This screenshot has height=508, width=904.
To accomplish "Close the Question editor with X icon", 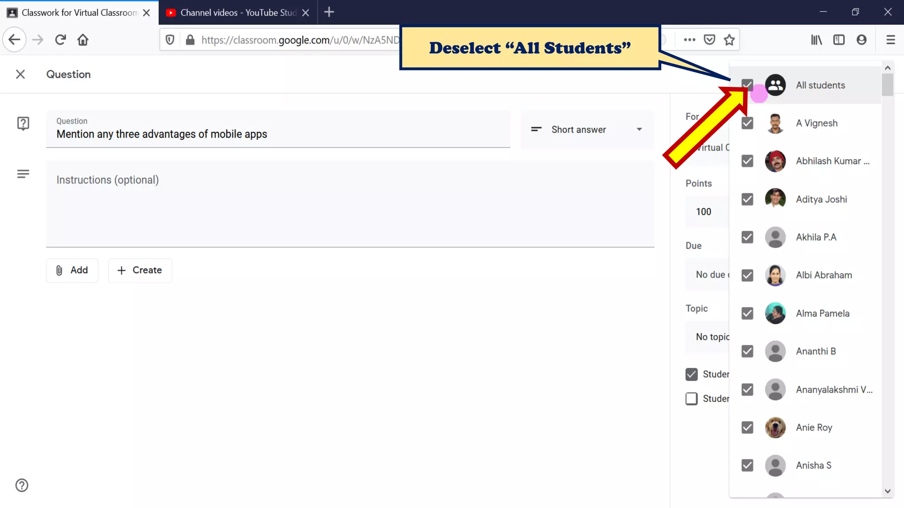I will [x=20, y=74].
